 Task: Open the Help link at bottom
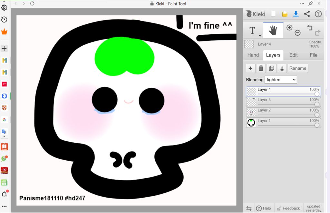tap(264, 208)
